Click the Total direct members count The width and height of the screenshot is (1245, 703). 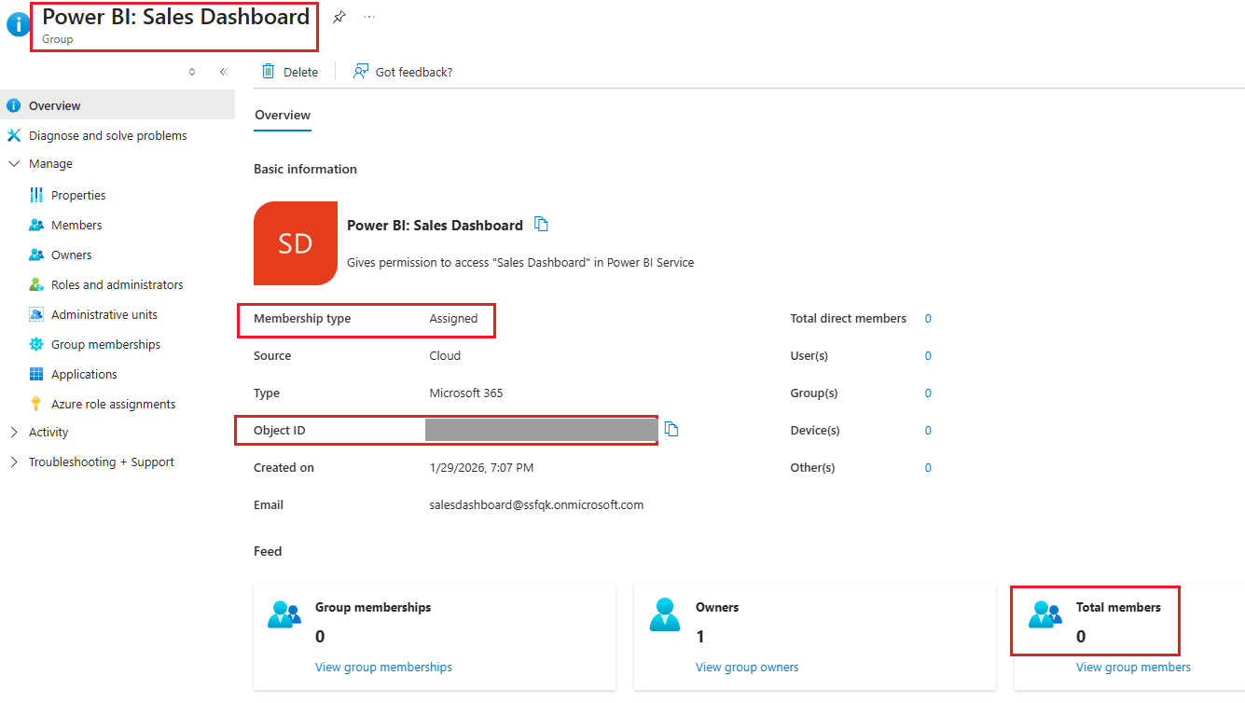[x=928, y=318]
